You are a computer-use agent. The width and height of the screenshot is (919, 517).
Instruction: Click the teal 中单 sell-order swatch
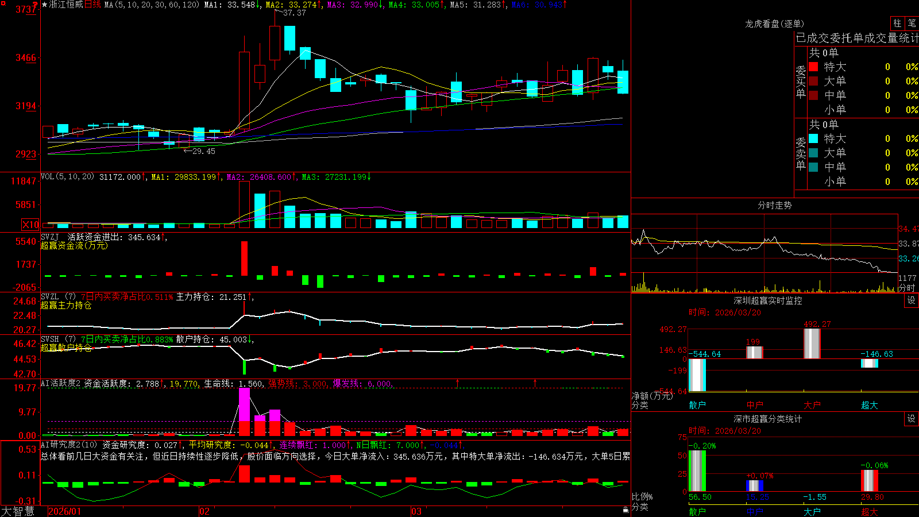pos(813,167)
